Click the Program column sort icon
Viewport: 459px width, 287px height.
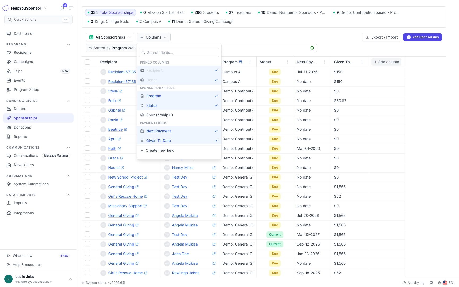point(241,62)
